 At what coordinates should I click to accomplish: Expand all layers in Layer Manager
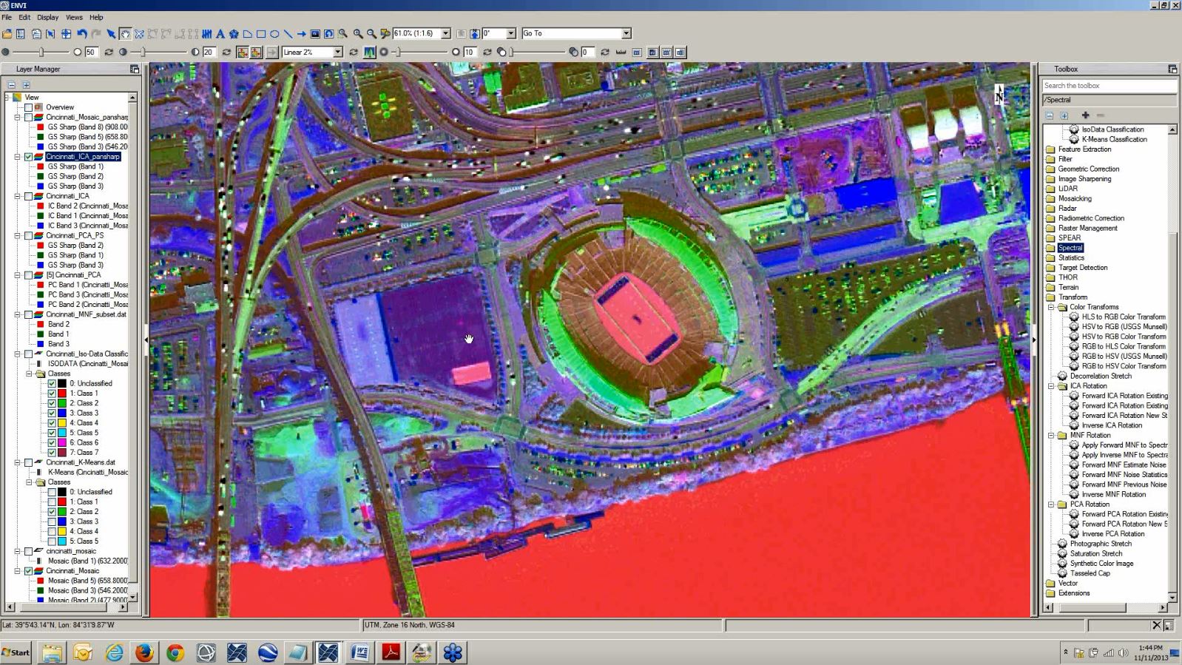click(26, 85)
